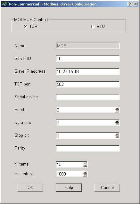Select the RTU radio button
Image resolution: width=140 pixels, height=204 pixels.
tap(93, 27)
